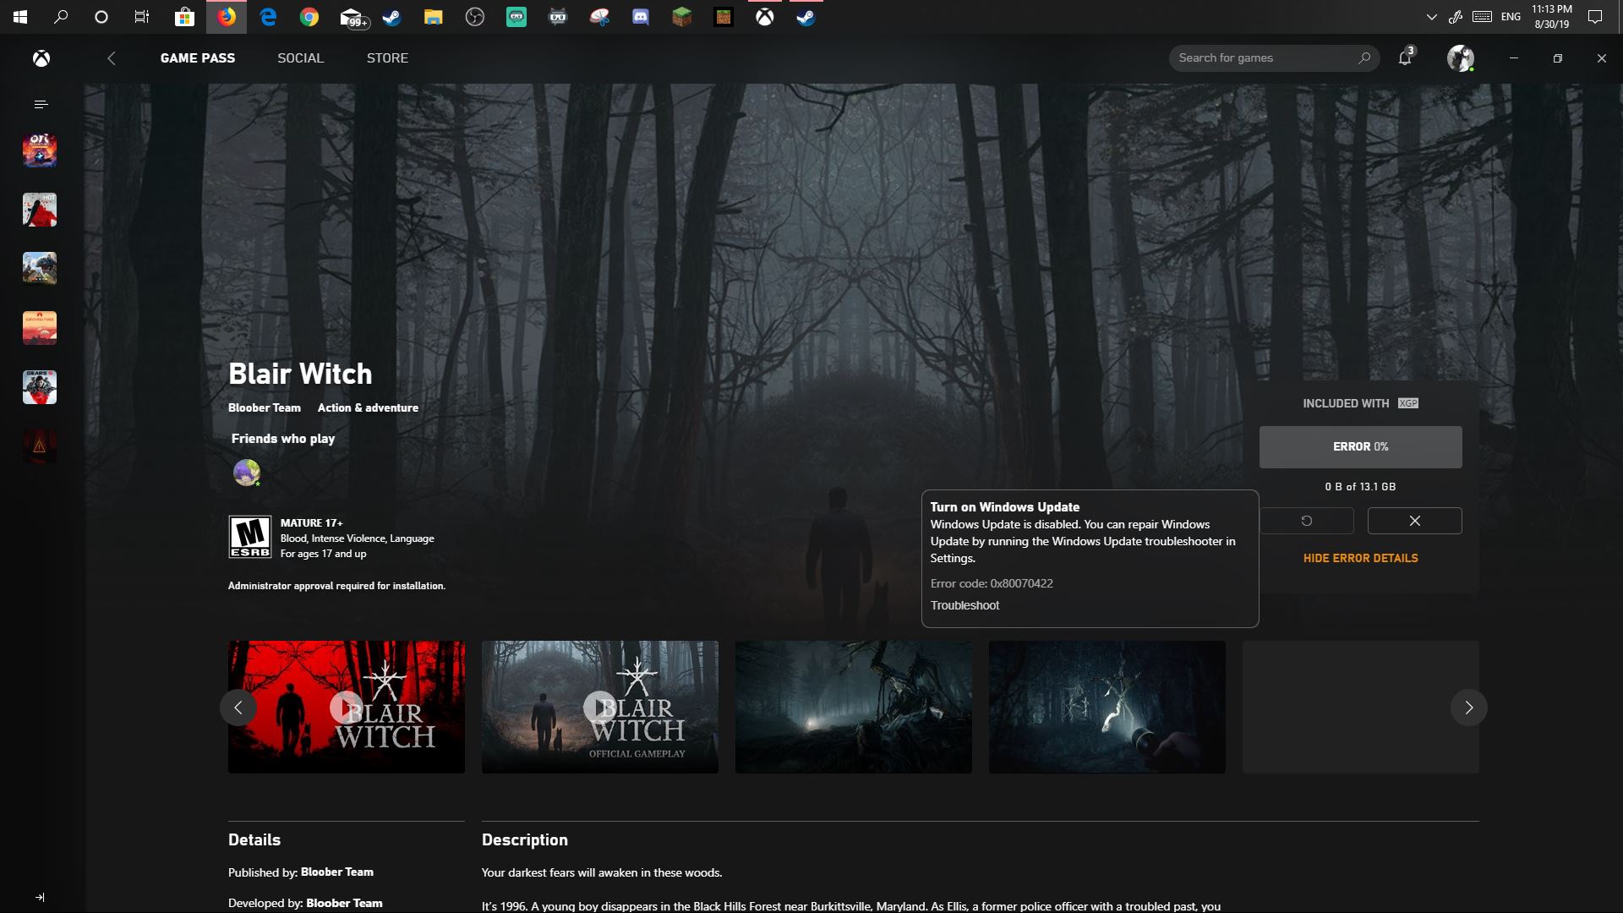
Task: Open OBS Studio from taskbar
Action: (x=475, y=17)
